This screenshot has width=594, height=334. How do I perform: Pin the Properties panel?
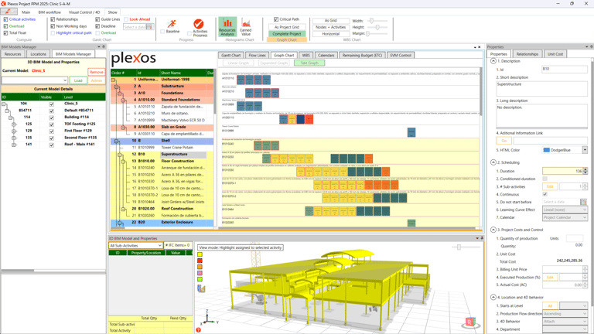(592, 47)
